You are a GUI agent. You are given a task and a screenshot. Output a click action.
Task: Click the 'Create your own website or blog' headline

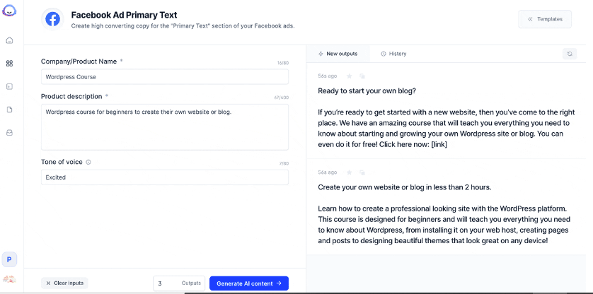405,187
